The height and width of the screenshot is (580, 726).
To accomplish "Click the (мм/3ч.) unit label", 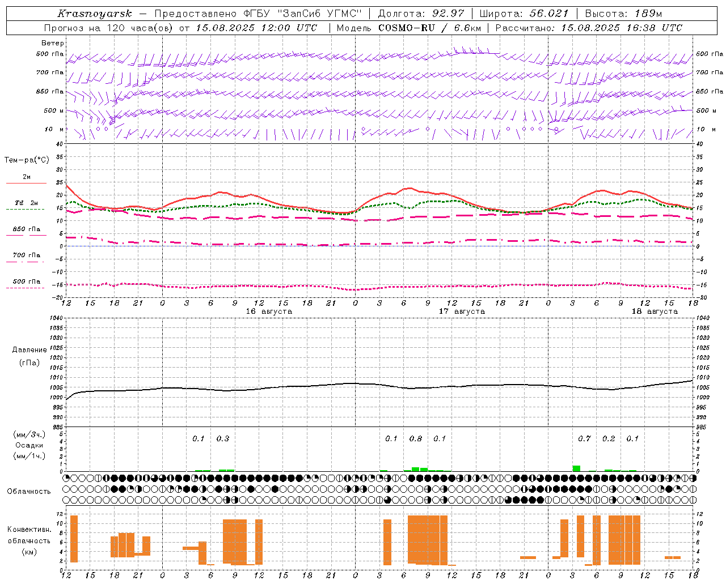I will click(29, 434).
